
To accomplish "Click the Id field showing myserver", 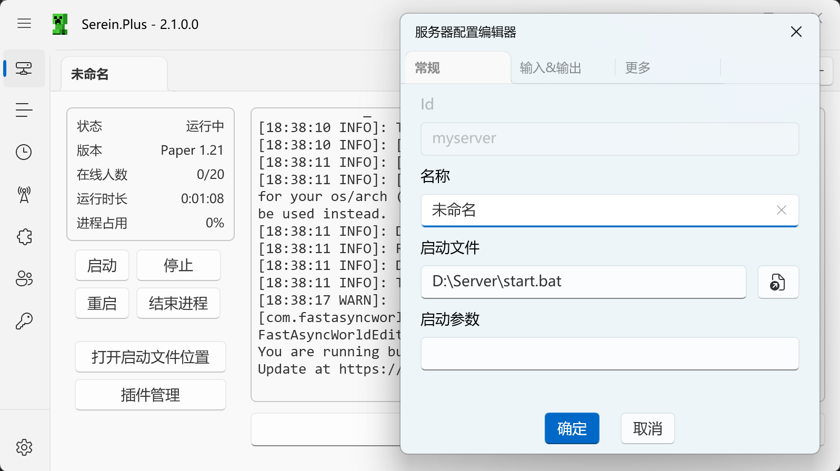I will (610, 139).
